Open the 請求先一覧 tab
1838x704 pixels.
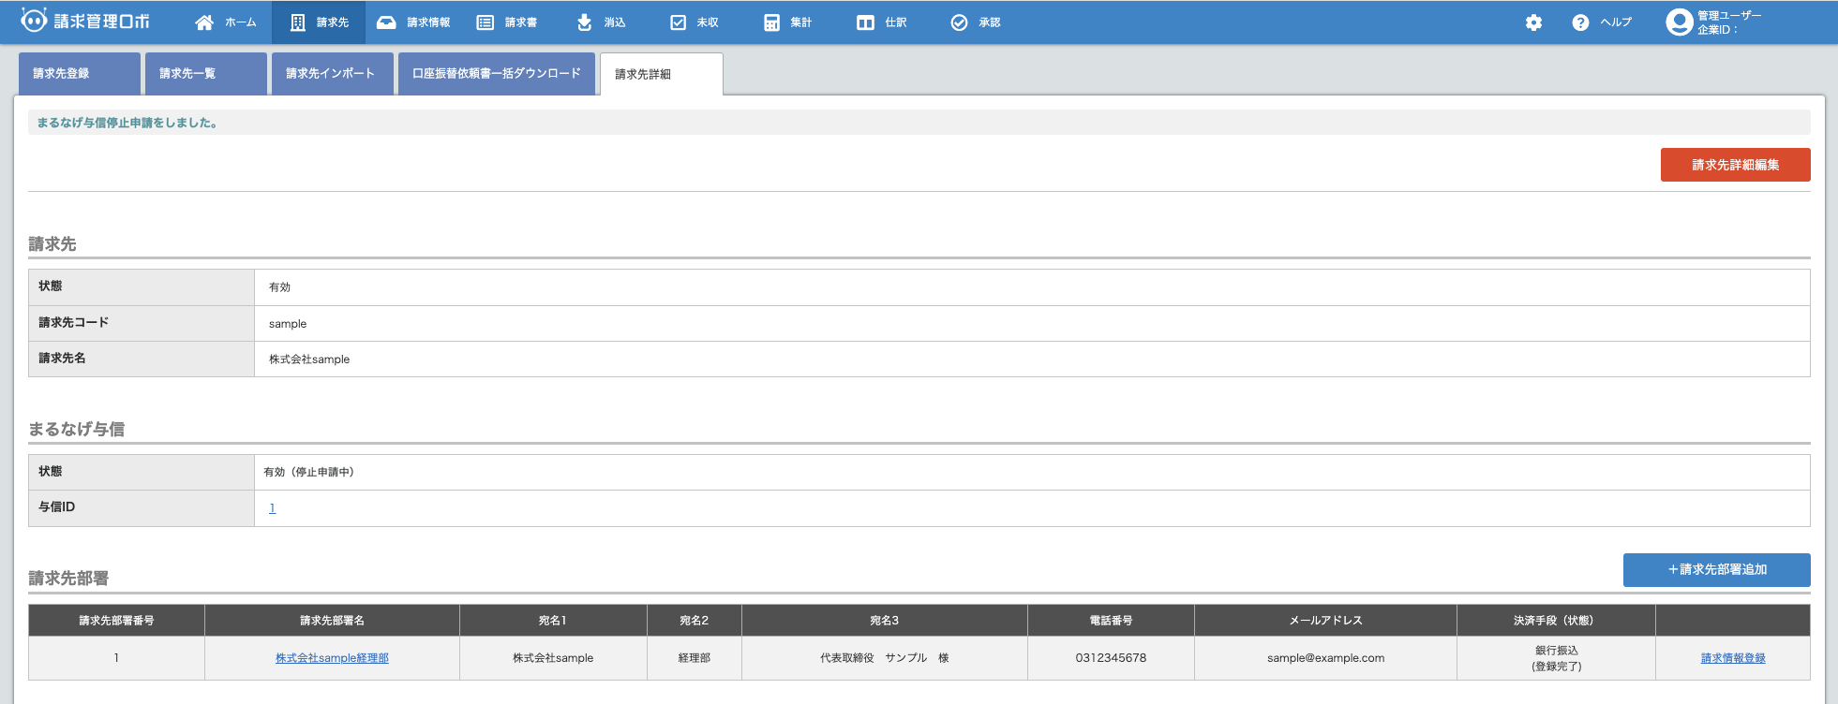click(205, 74)
